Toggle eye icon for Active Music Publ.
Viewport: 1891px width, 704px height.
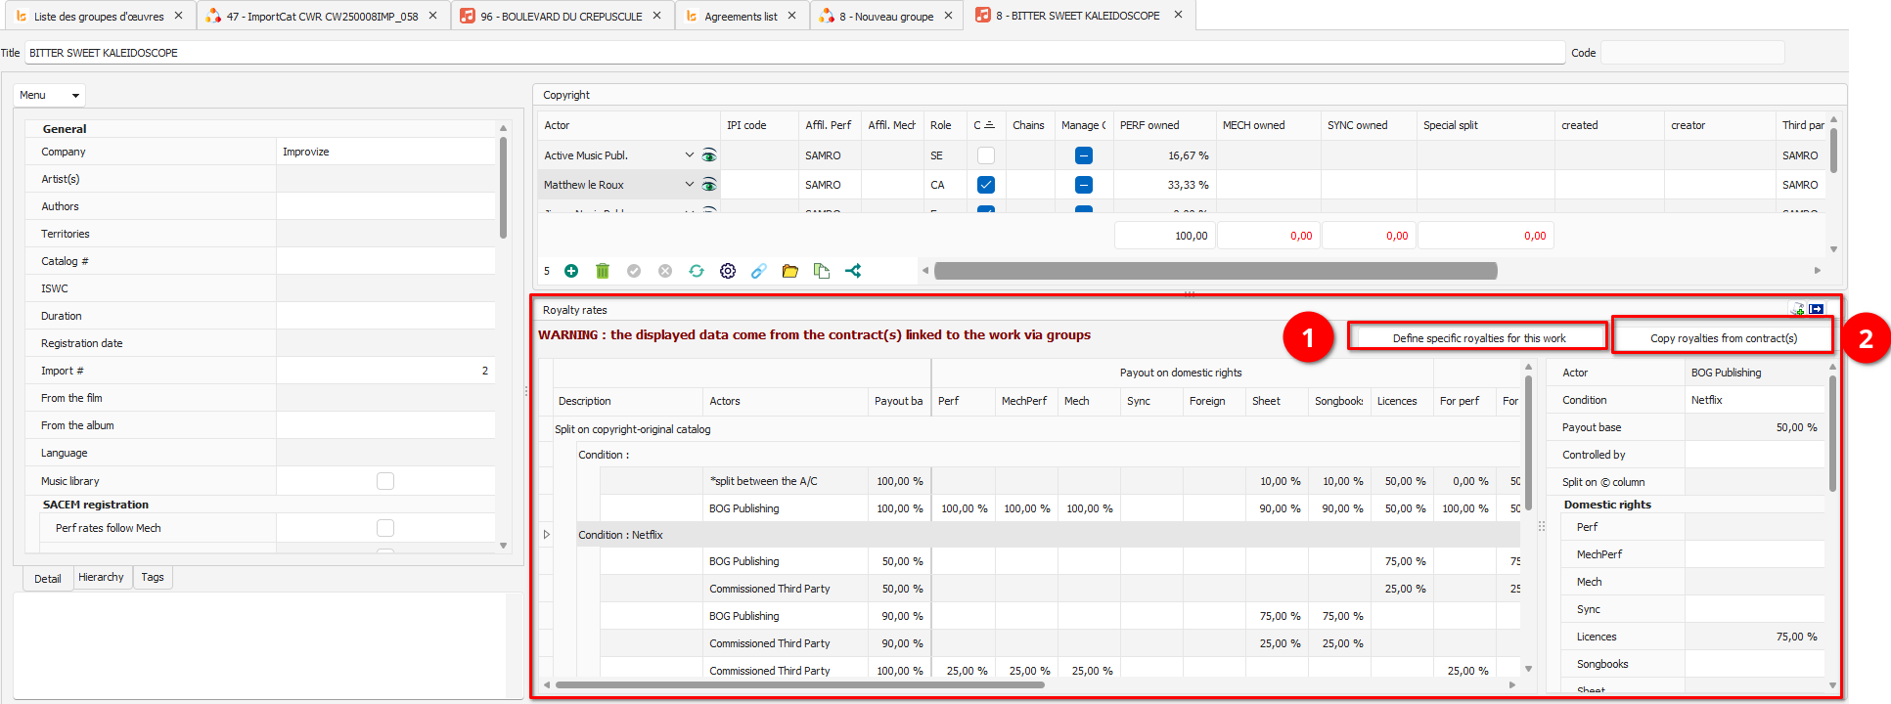[709, 155]
